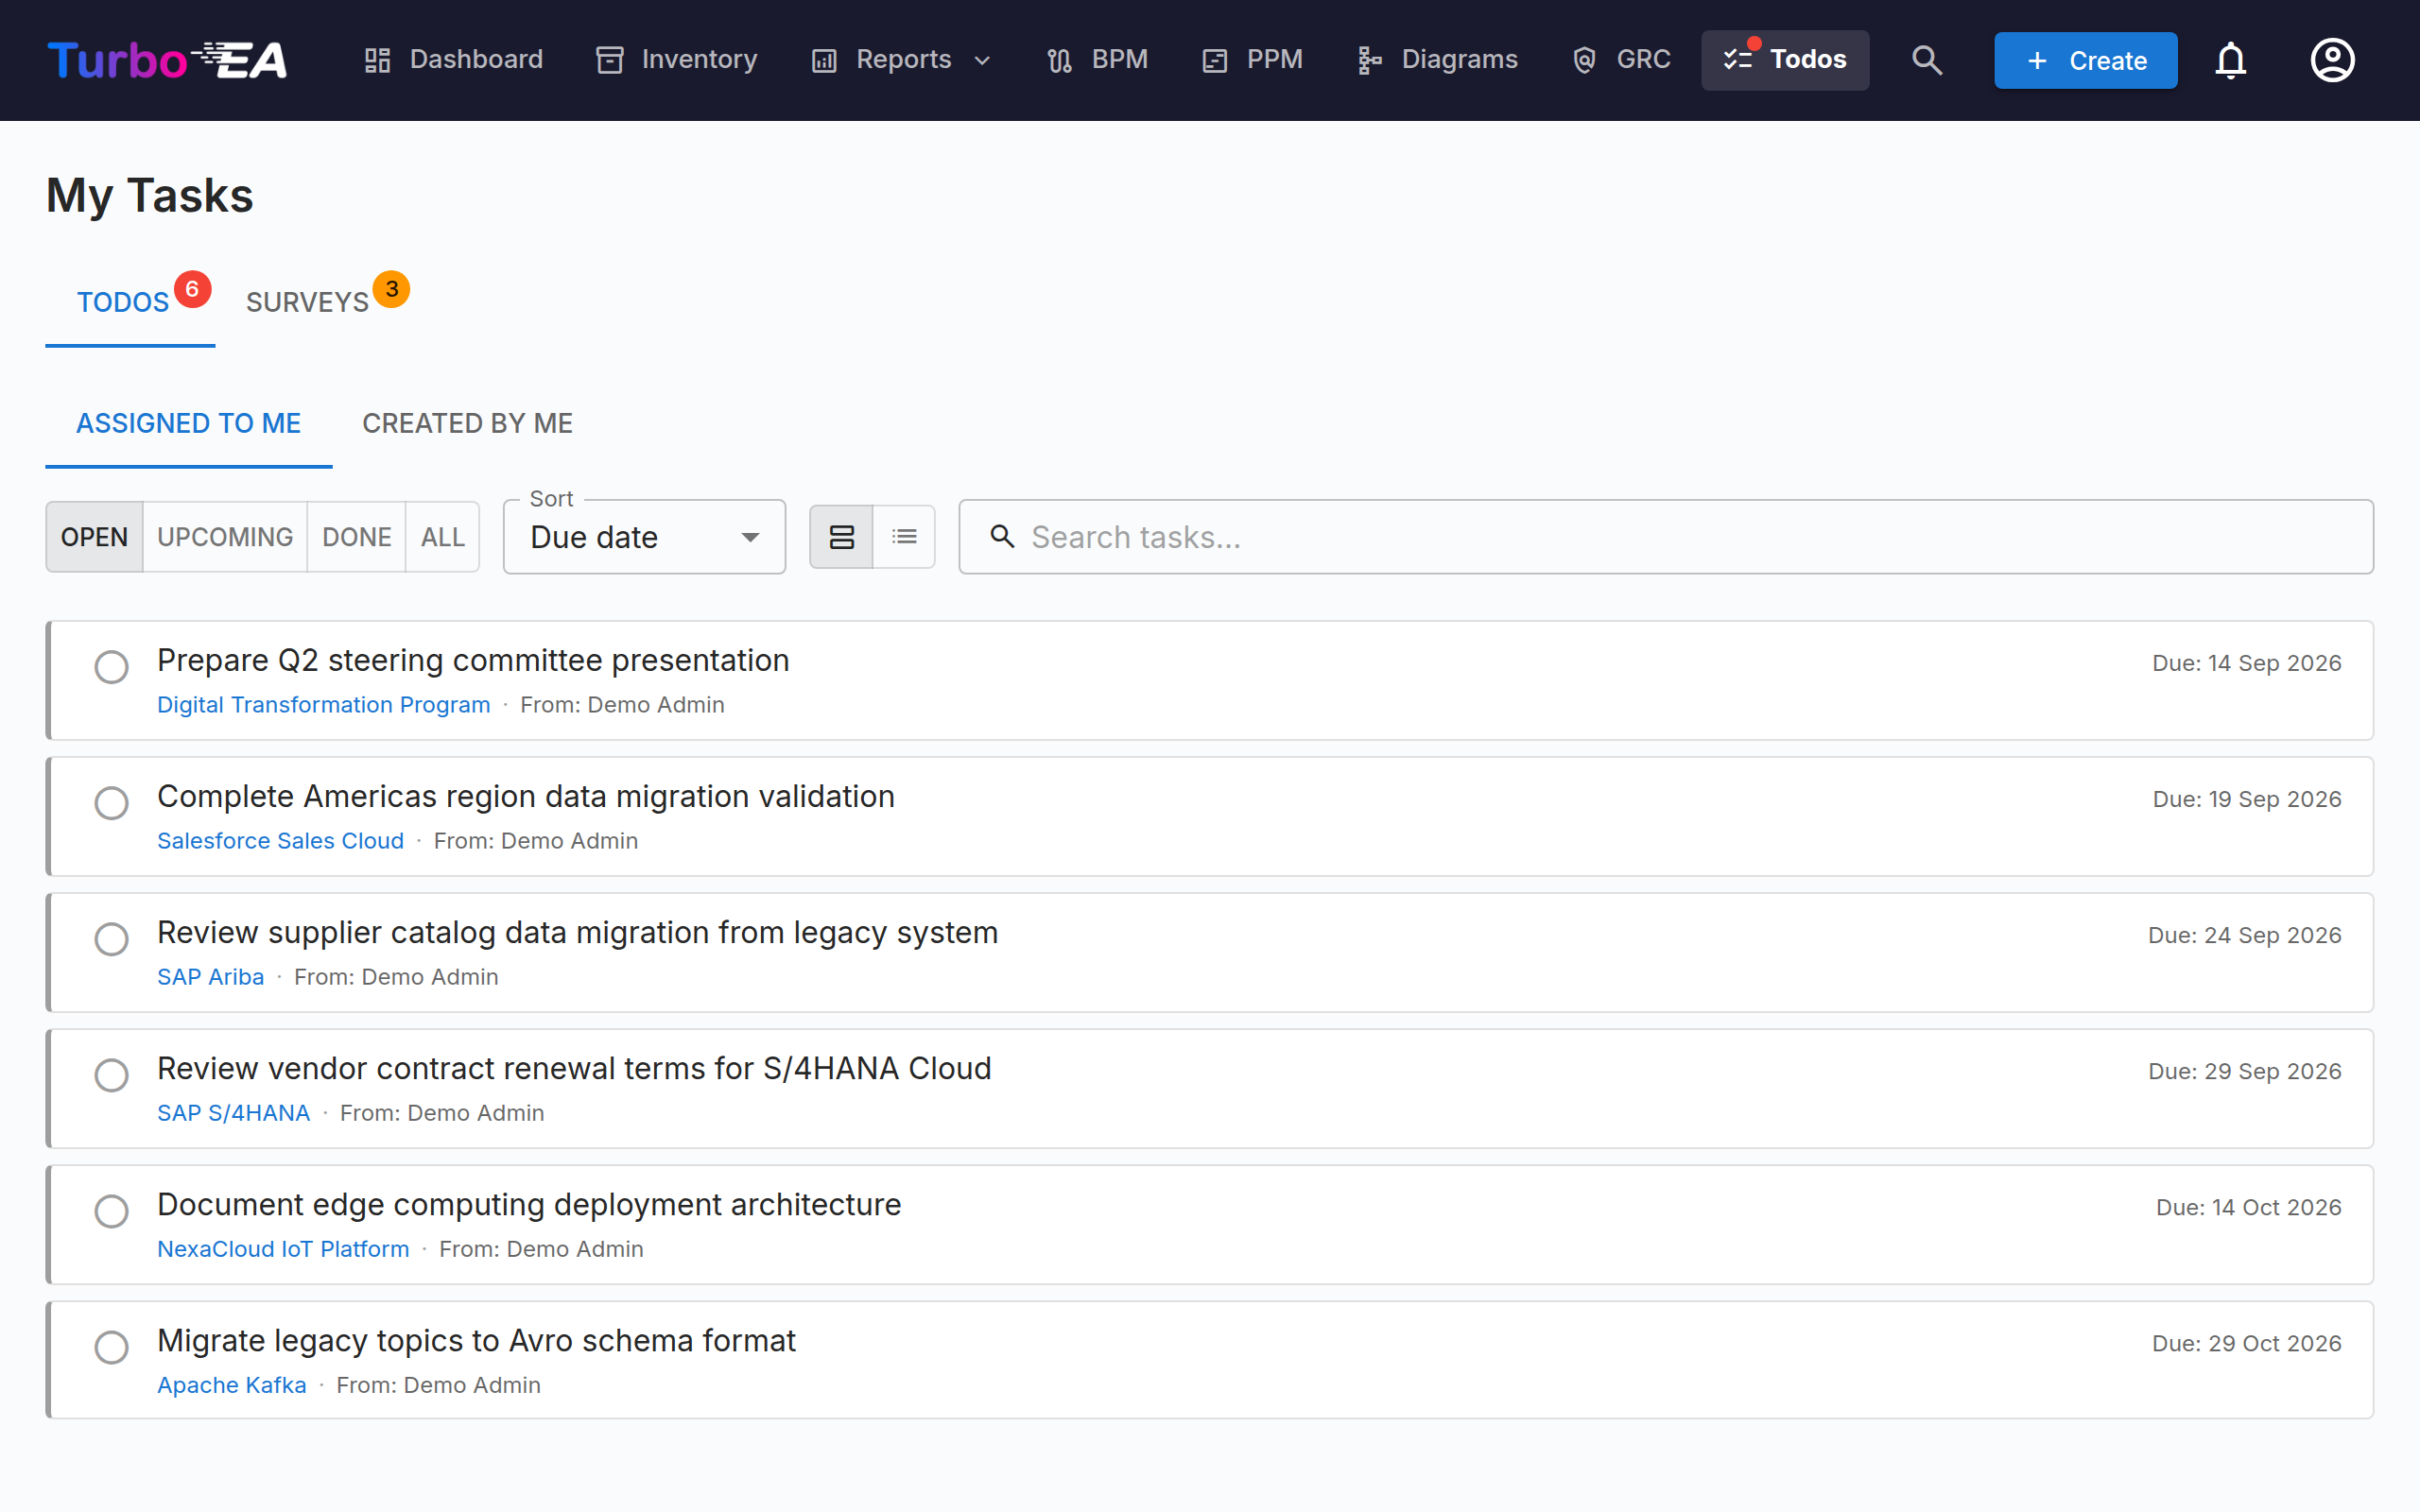Image resolution: width=2420 pixels, height=1512 pixels.
Task: Click 'Due: 29 Sep 2026' date
Action: click(x=2244, y=1071)
